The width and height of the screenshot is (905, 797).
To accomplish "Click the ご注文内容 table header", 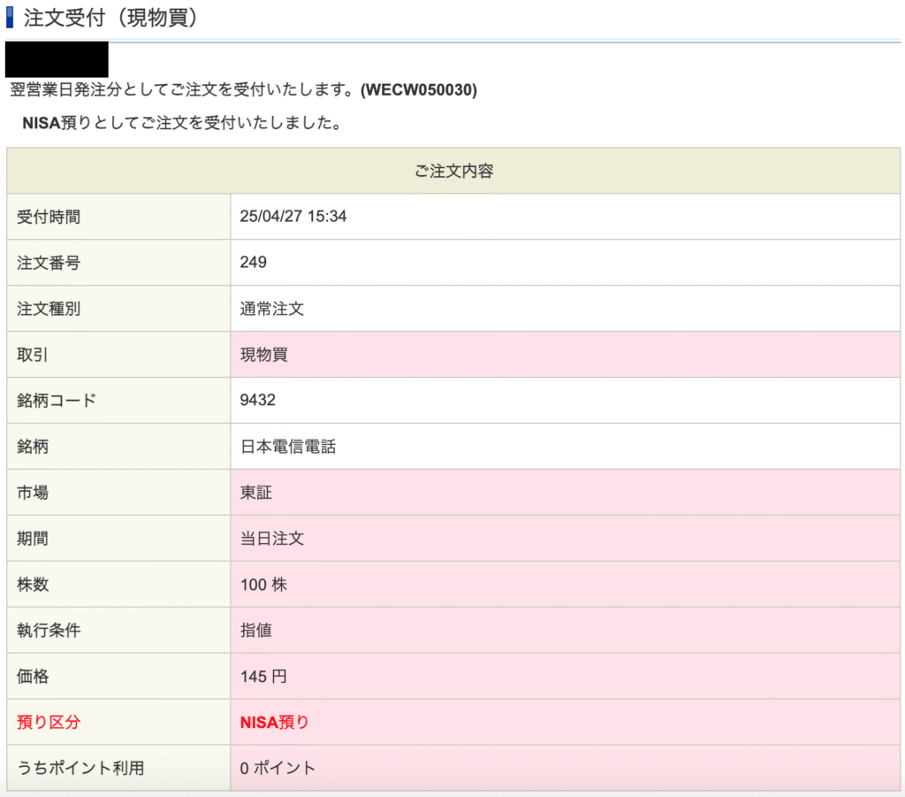I will (453, 171).
